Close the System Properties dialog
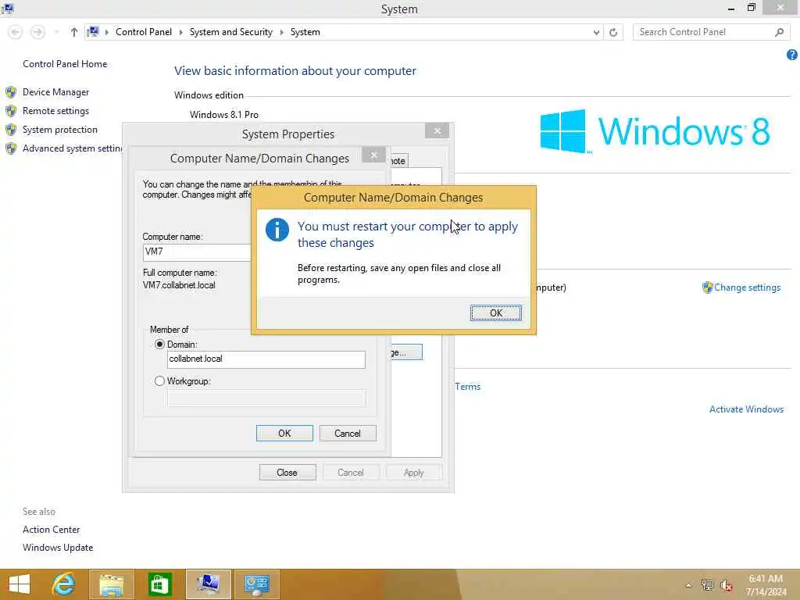Image resolution: width=800 pixels, height=600 pixels. tap(437, 131)
